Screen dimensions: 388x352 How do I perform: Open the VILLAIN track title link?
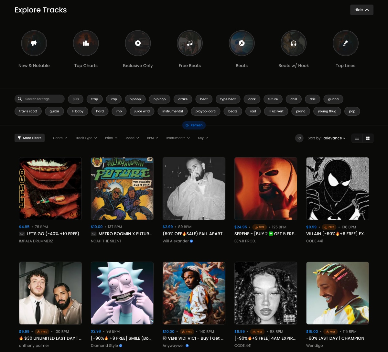(x=336, y=234)
